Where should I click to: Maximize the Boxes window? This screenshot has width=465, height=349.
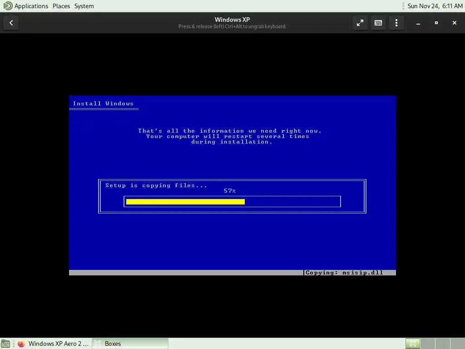pyautogui.click(x=436, y=23)
